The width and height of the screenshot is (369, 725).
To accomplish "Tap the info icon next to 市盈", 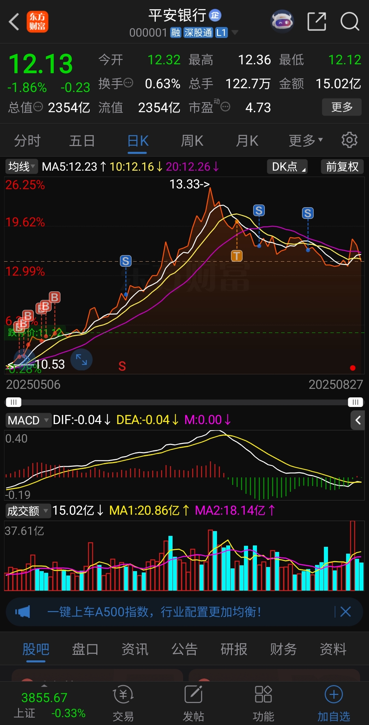I will tap(225, 107).
